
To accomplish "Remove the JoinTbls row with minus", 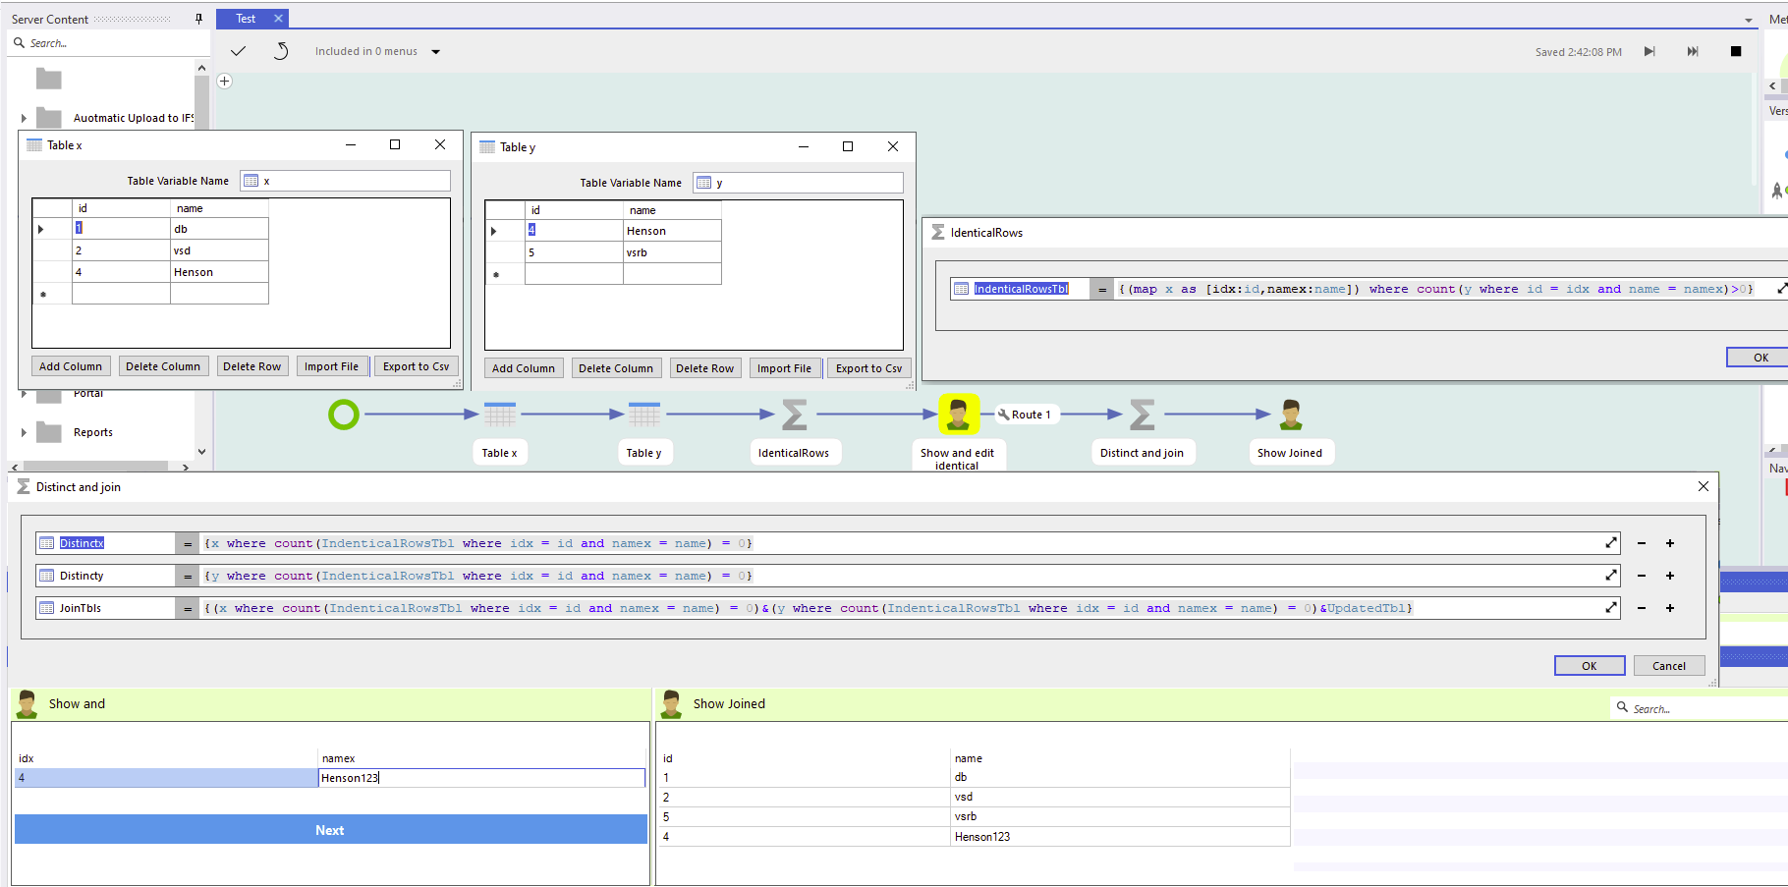I will click(x=1642, y=608).
